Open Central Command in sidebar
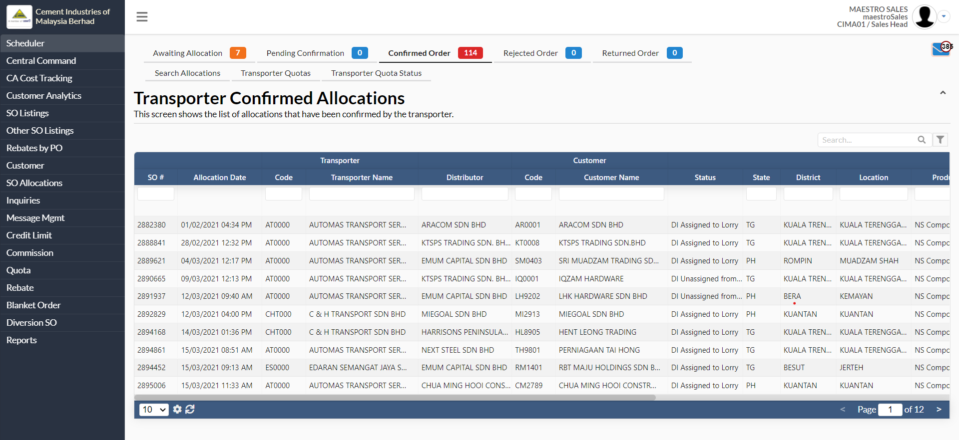 pyautogui.click(x=62, y=61)
